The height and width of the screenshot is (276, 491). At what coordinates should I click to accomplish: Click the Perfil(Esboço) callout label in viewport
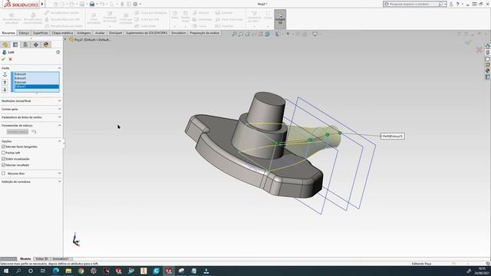393,136
